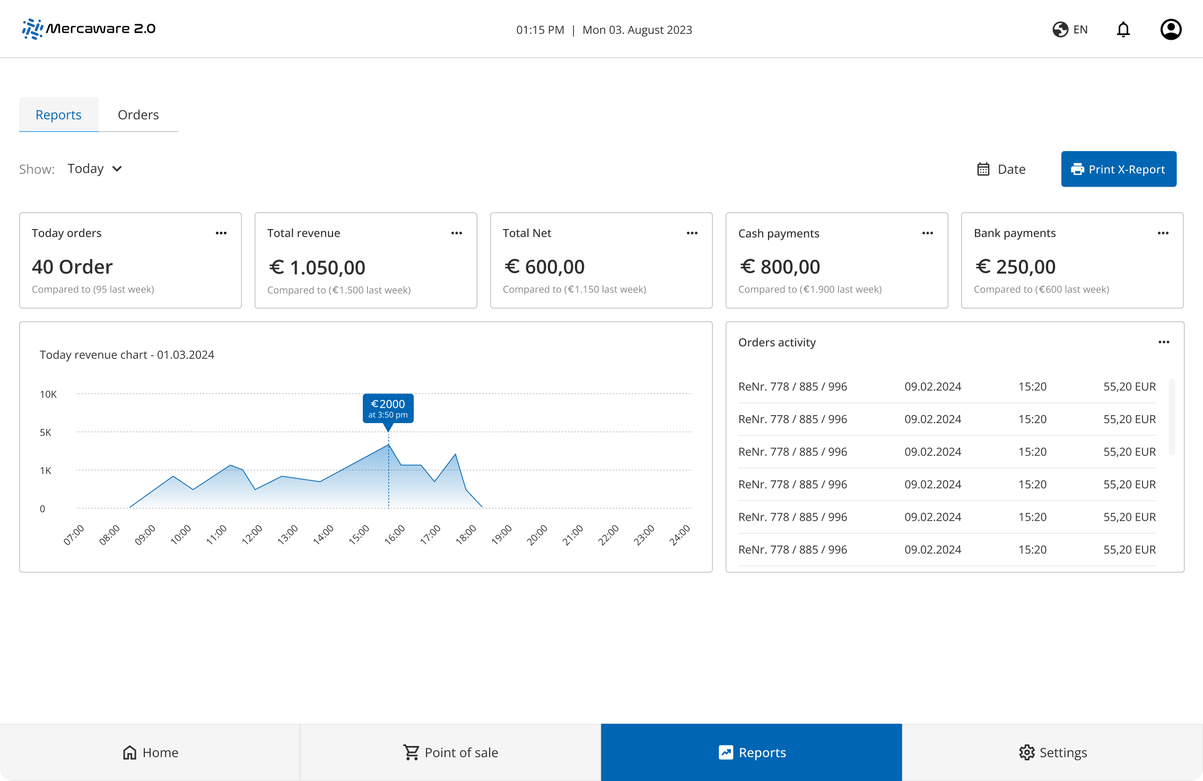This screenshot has width=1203, height=781.
Task: Open Settings from bottom navigation
Action: (x=1052, y=752)
